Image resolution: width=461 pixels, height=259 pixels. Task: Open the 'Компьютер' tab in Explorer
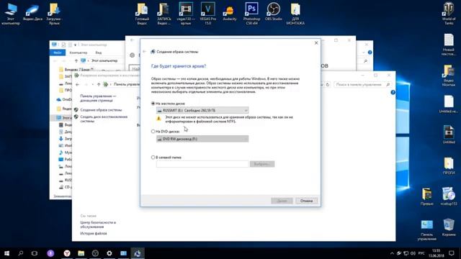tap(79, 53)
